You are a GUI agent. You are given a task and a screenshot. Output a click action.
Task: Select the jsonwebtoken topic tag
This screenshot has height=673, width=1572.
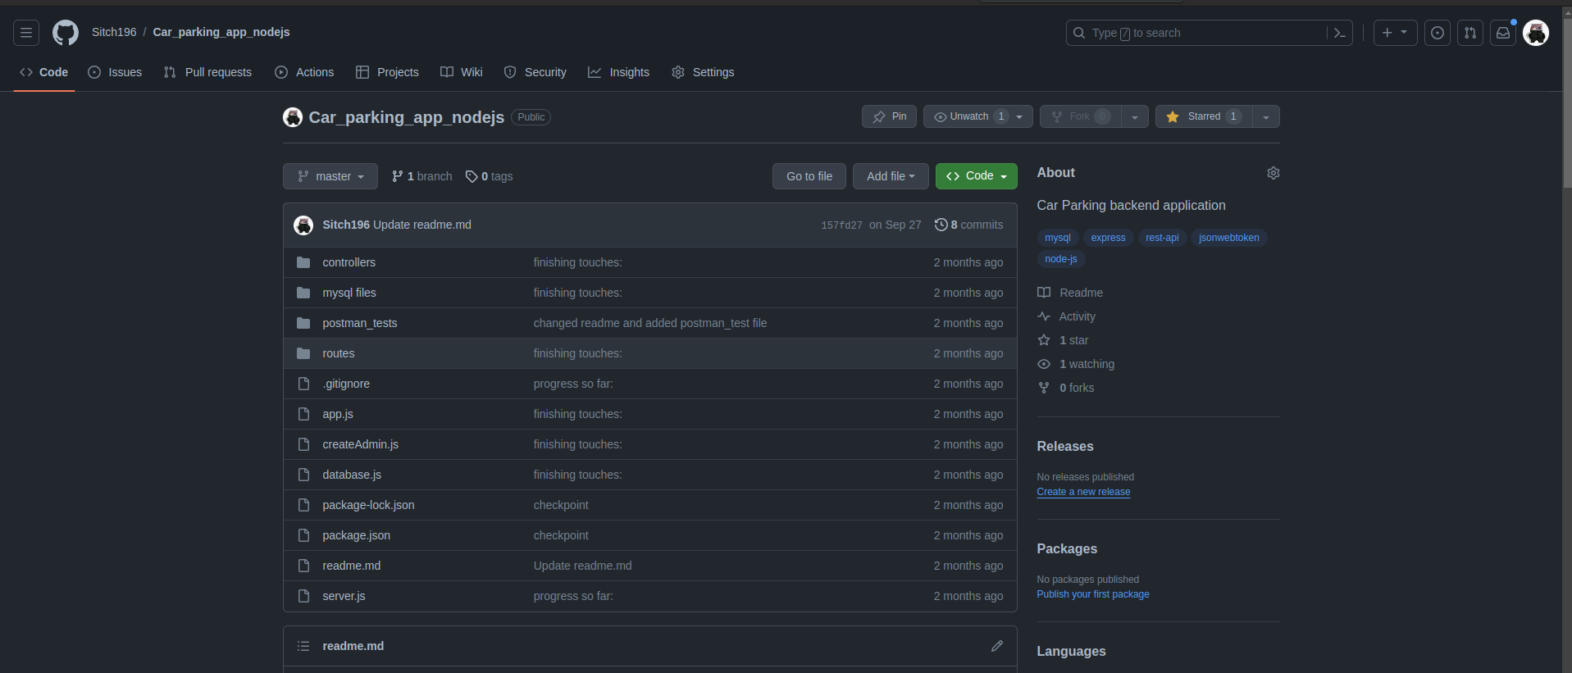tap(1229, 238)
